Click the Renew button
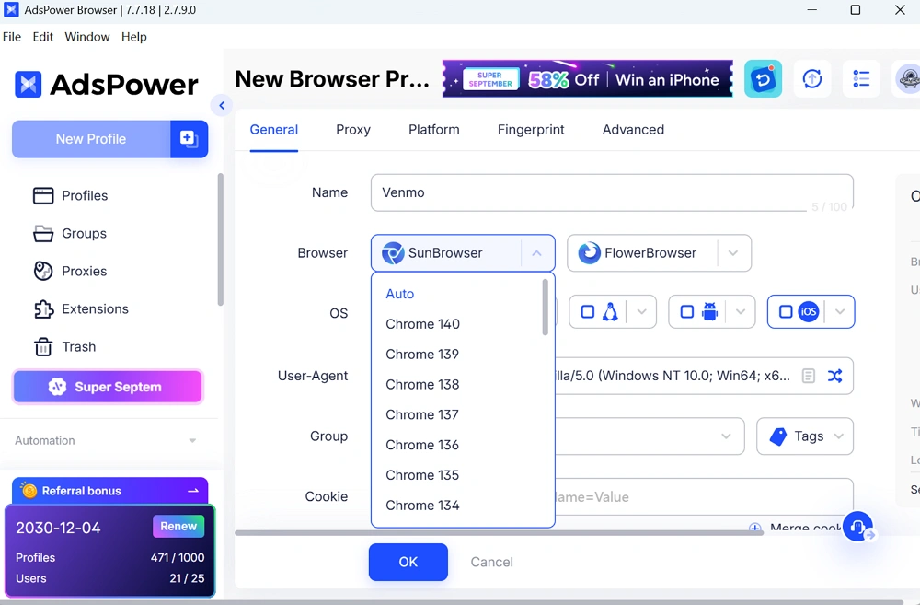The height and width of the screenshot is (605, 920). click(178, 527)
